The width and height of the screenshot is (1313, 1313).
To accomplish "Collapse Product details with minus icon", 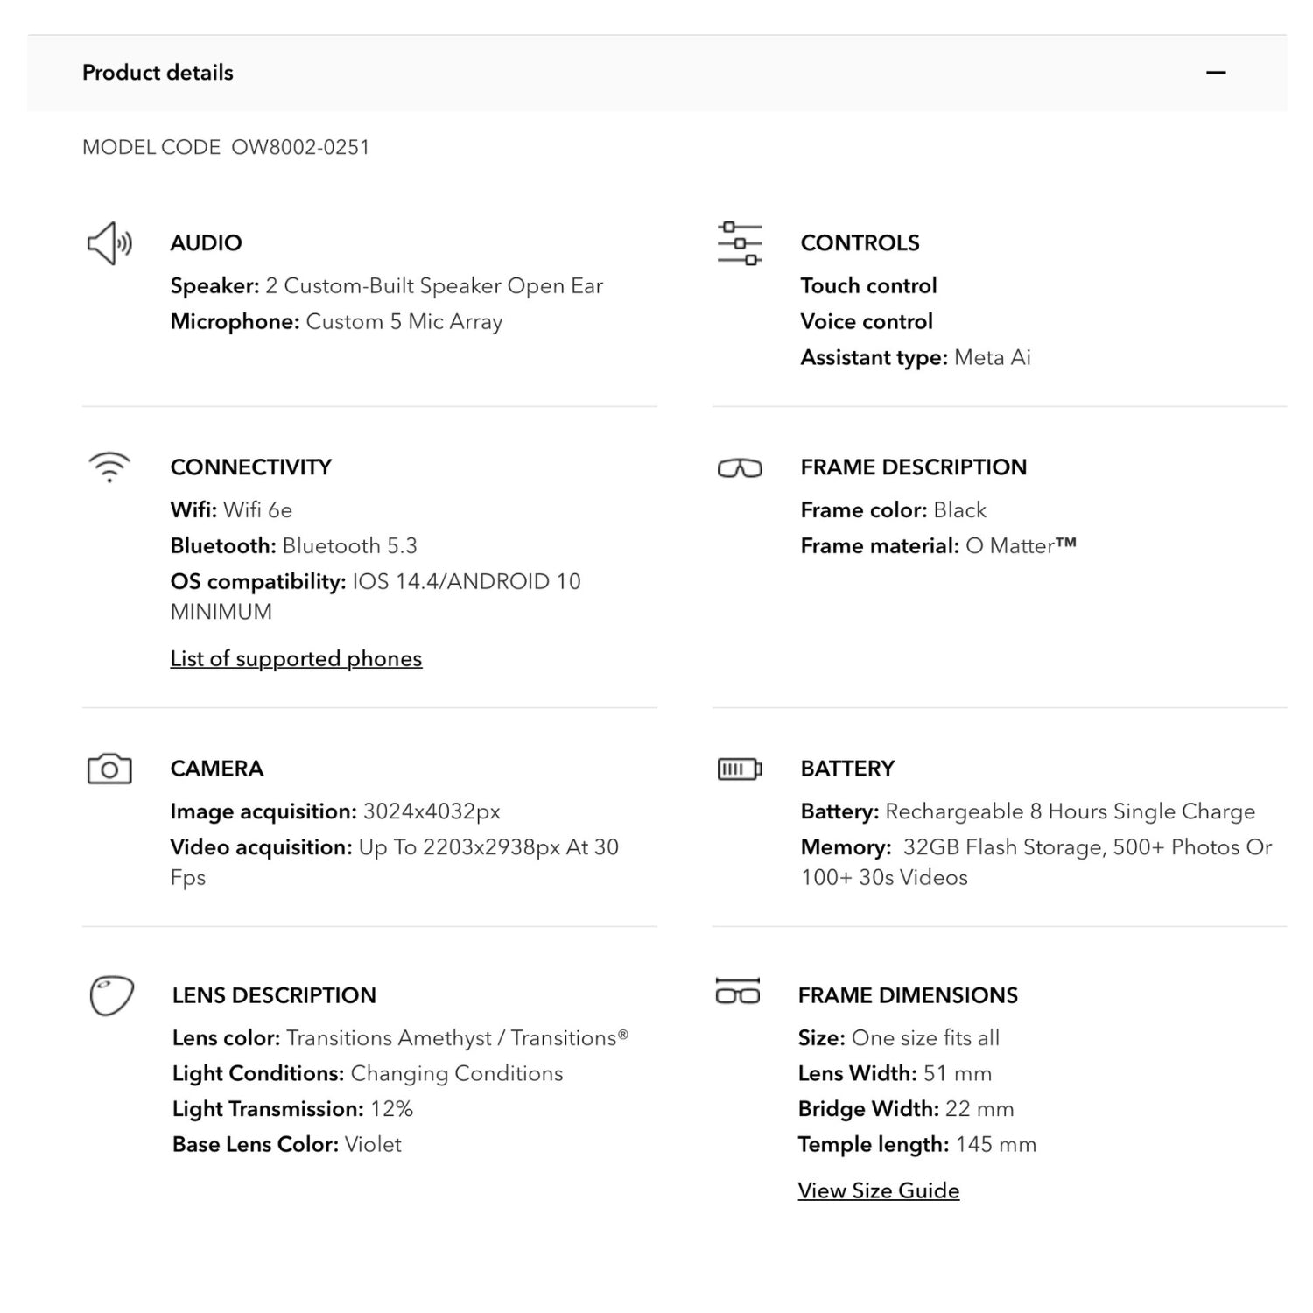I will 1215,73.
